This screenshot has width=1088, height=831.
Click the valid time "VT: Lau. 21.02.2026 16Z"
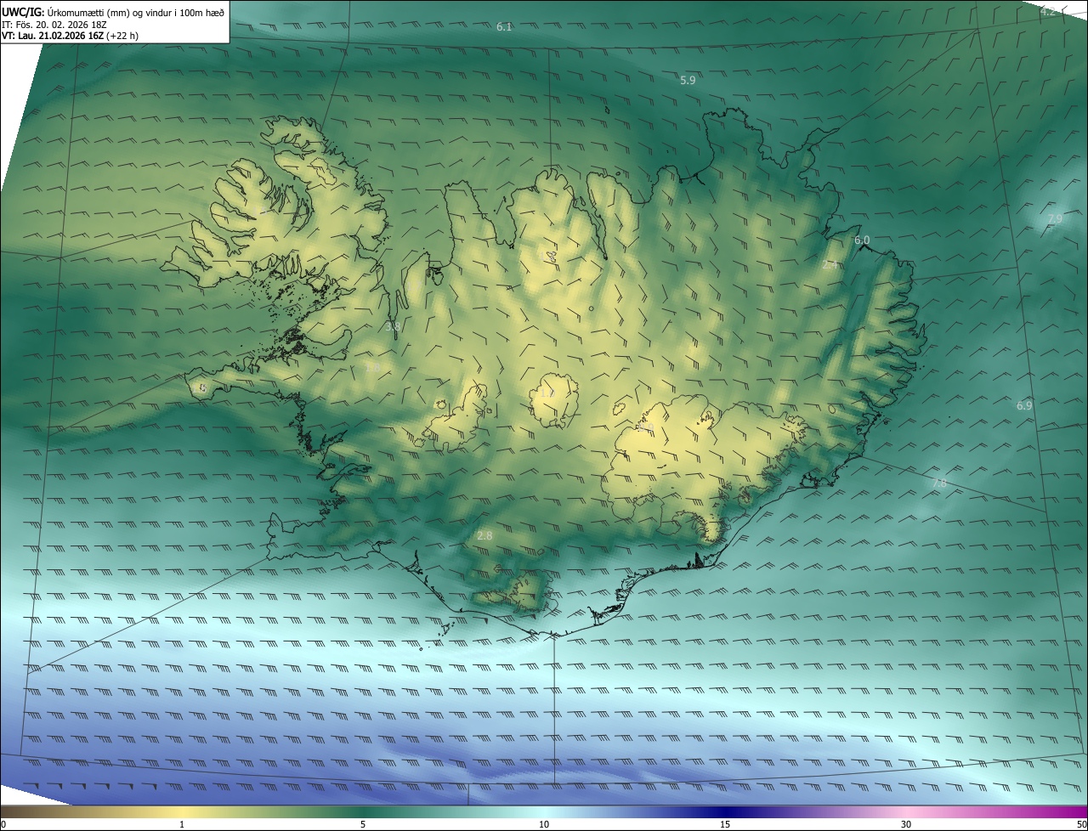(x=53, y=36)
